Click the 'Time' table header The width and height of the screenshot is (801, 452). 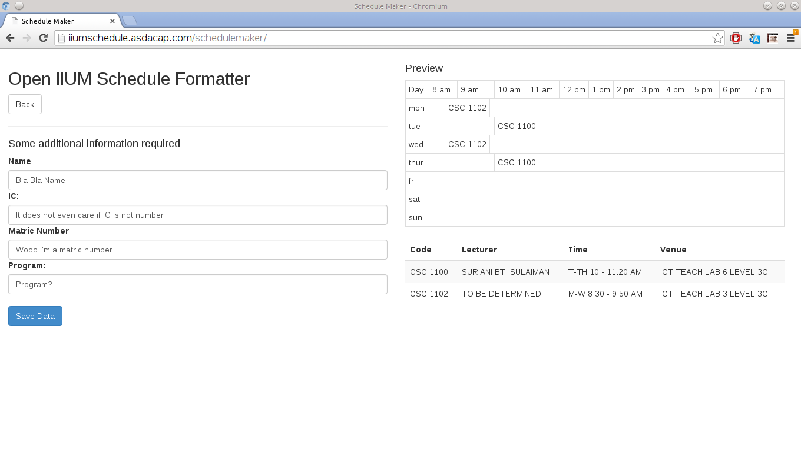pos(578,250)
